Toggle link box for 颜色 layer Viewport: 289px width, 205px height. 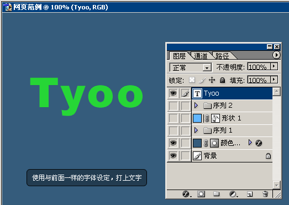tap(185, 143)
